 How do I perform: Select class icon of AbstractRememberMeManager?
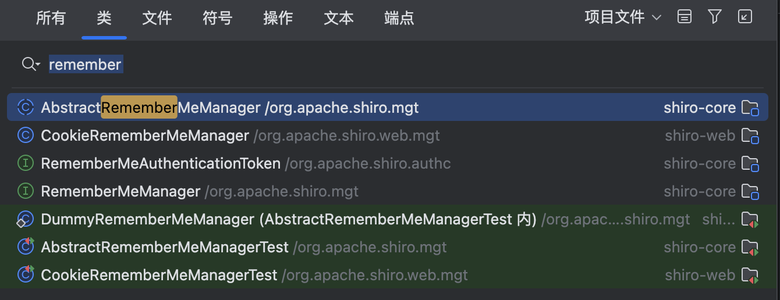26,108
